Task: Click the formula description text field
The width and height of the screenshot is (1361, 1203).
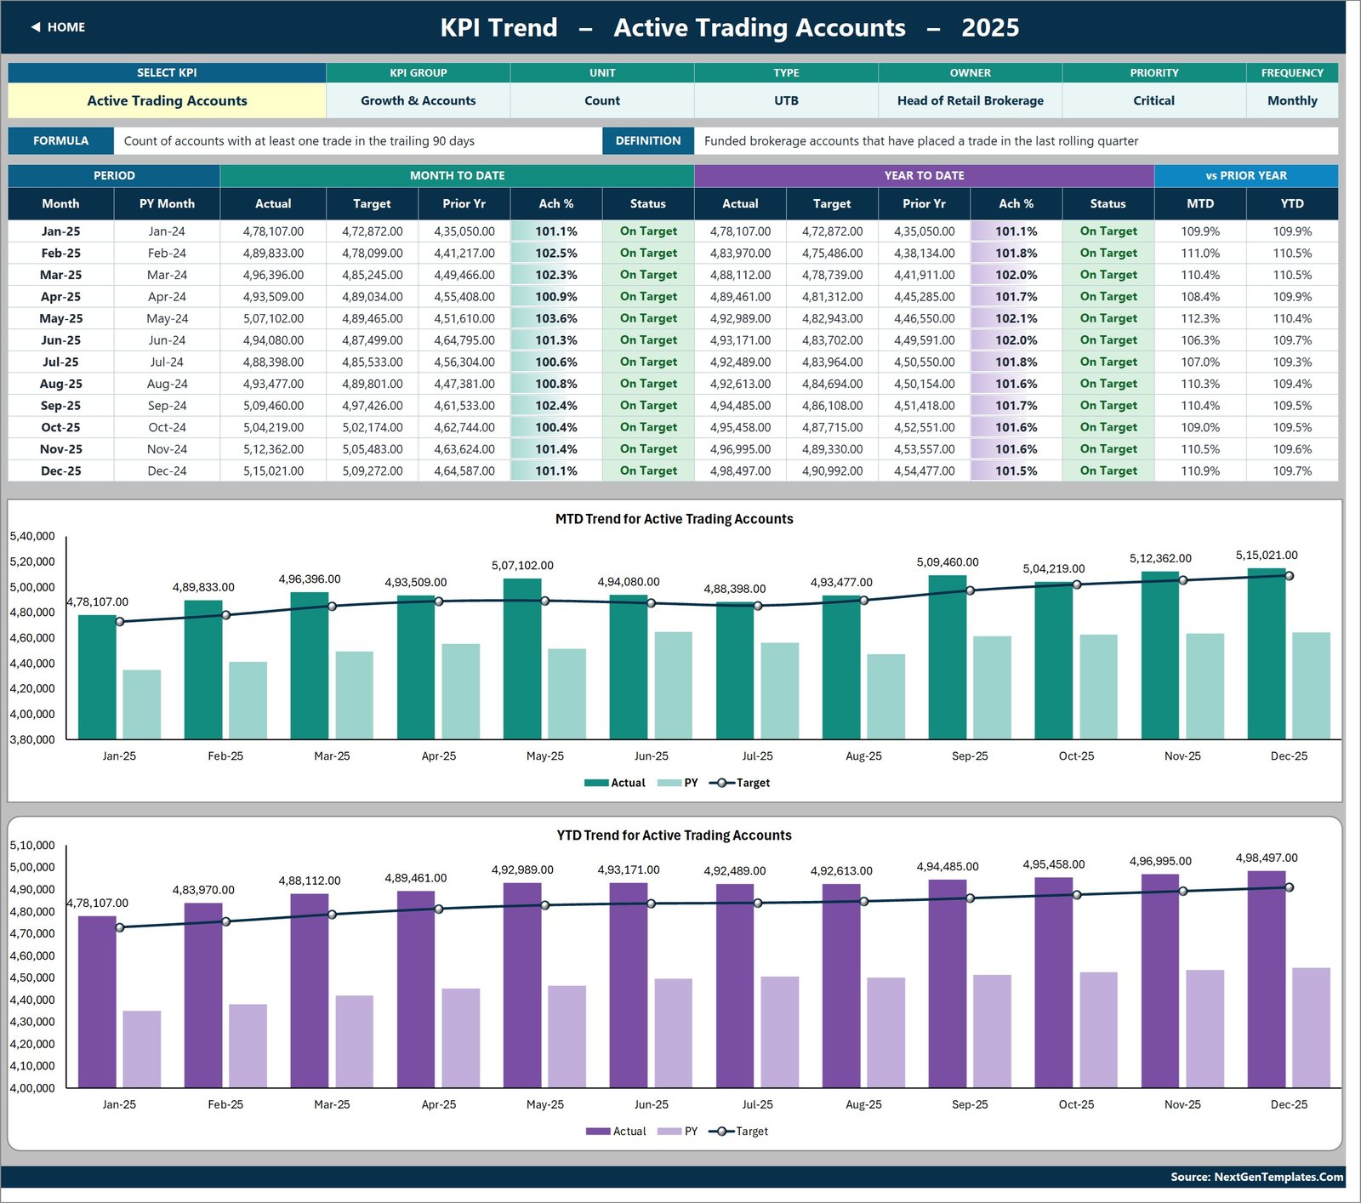Action: click(357, 141)
